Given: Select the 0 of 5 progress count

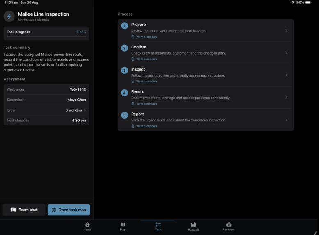Looking at the screenshot, I should coord(81,32).
